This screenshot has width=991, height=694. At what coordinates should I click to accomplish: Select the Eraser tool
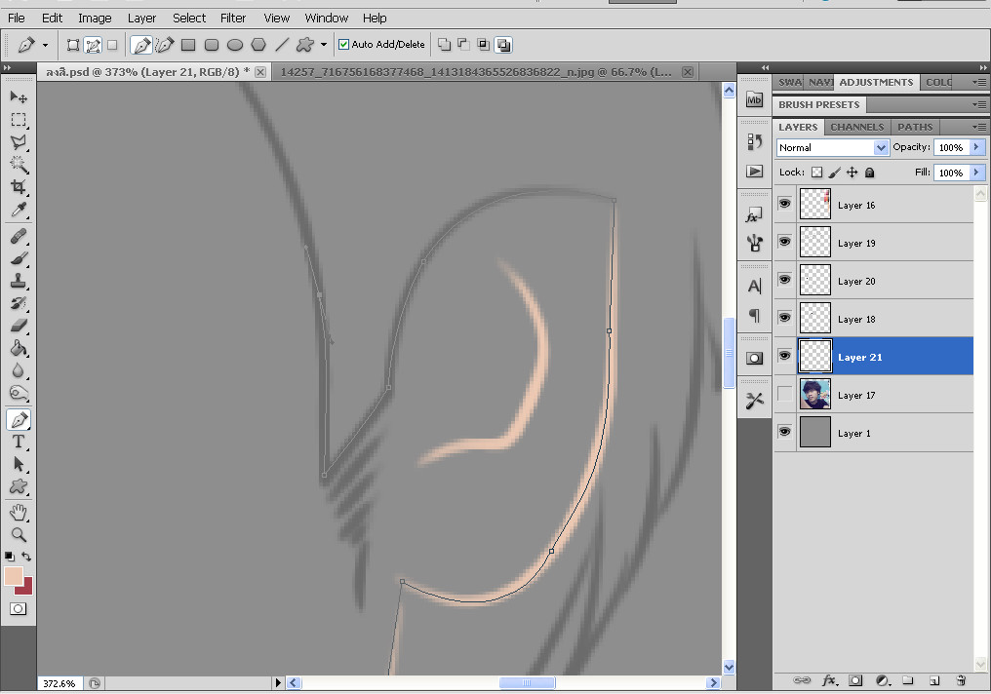tap(19, 326)
